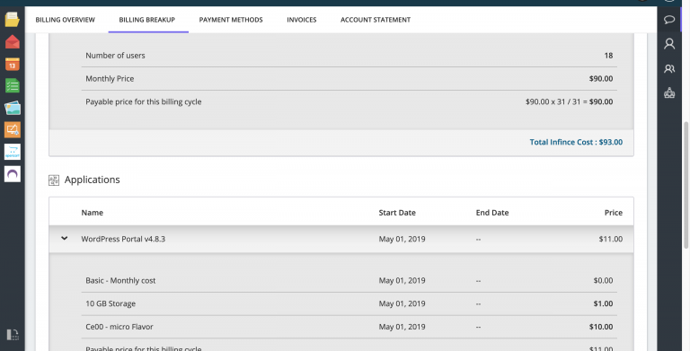Click the 10 GB Storage label
Viewport: 690px width, 351px height.
click(x=111, y=303)
